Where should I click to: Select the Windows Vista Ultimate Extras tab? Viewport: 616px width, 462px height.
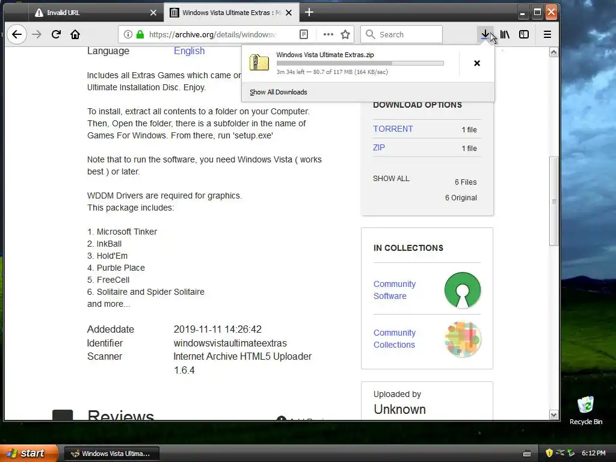point(231,13)
